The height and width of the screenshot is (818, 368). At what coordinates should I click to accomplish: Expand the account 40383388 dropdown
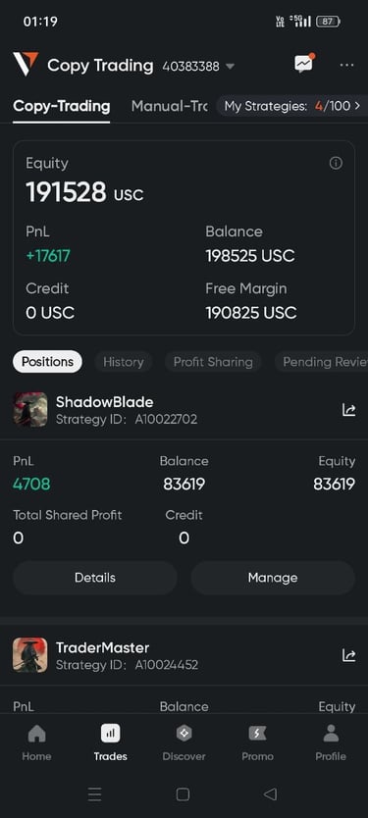tap(198, 67)
